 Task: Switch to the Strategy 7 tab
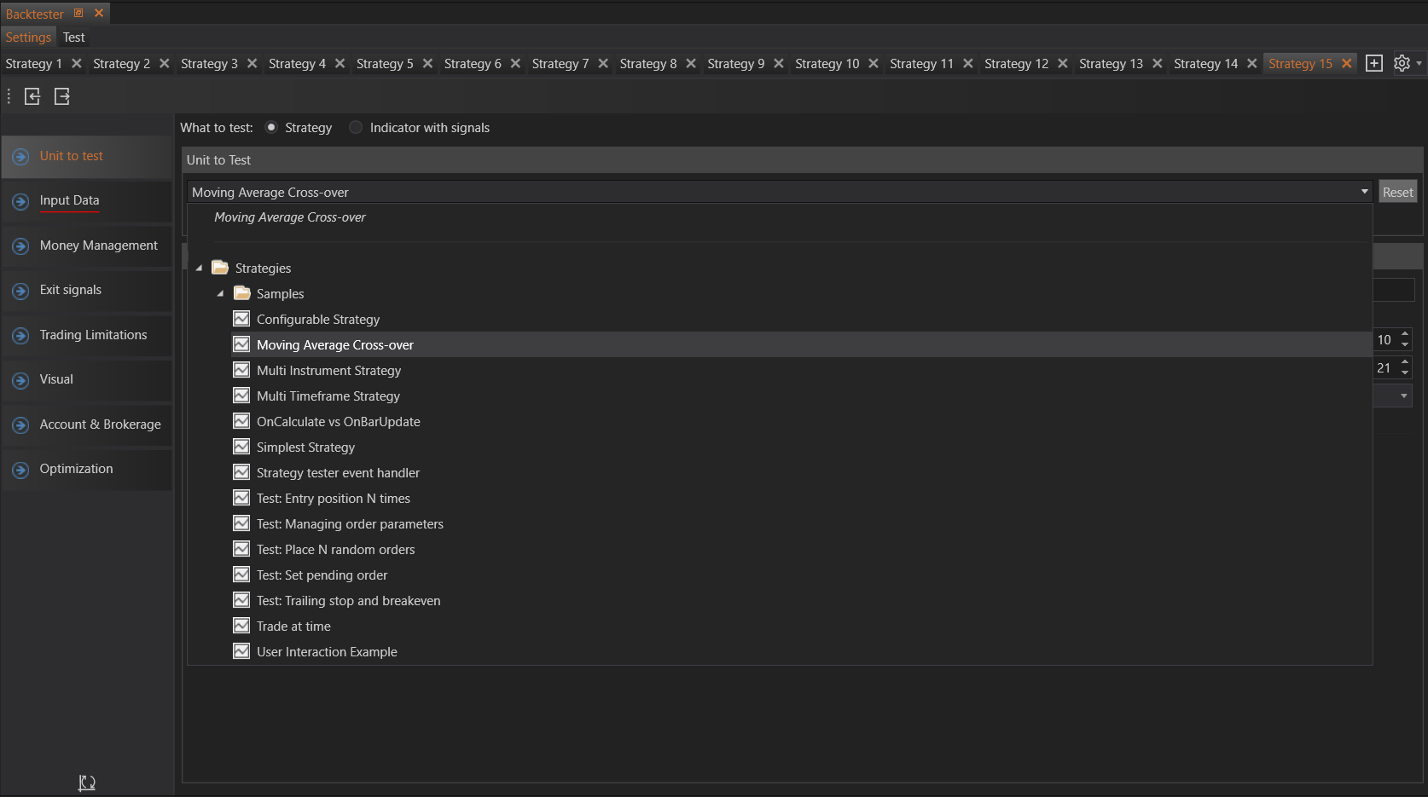click(x=560, y=64)
